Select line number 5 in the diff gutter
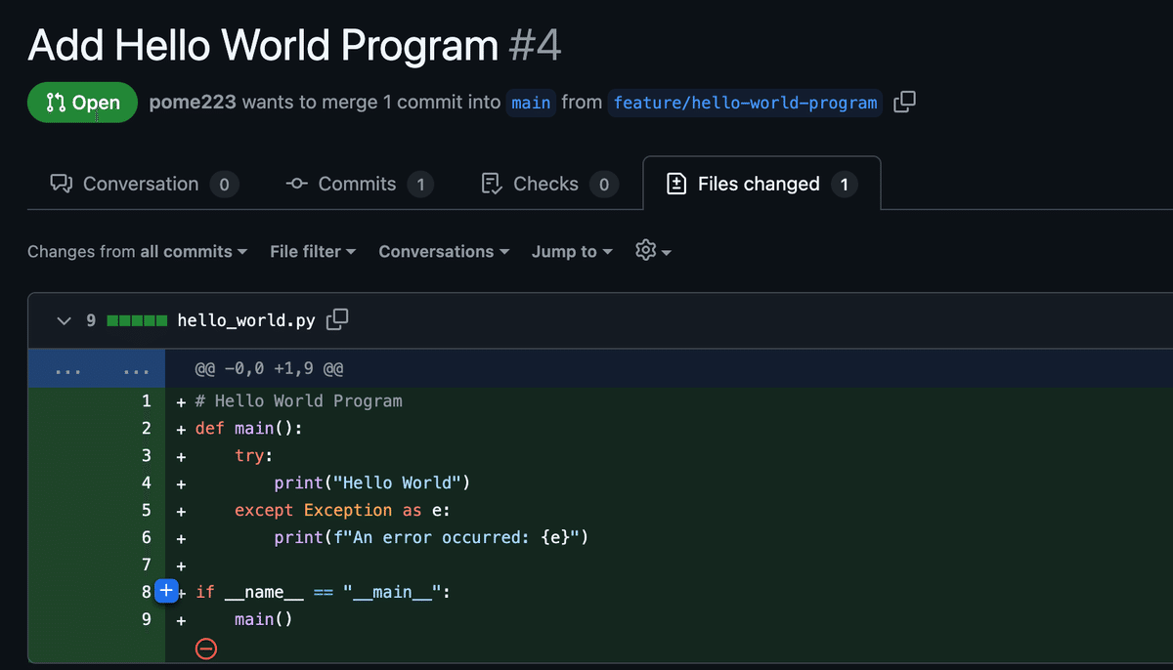 [x=146, y=510]
